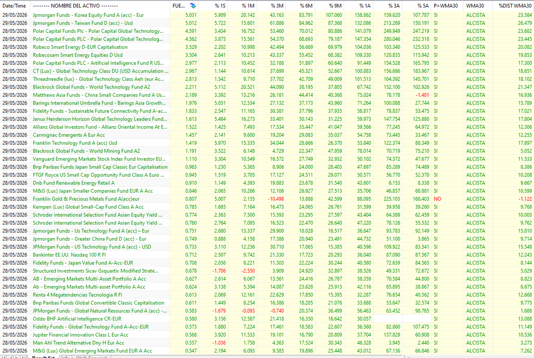This screenshot has height=358, width=534.
Task: Select Dnb Fund Renewable Energy Retail A
Action: [267, 183]
